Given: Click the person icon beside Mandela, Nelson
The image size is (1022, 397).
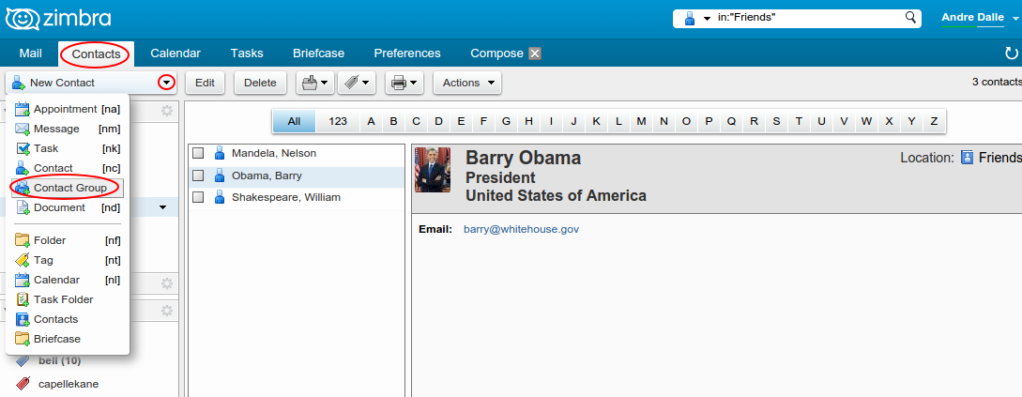Looking at the screenshot, I should coord(220,154).
